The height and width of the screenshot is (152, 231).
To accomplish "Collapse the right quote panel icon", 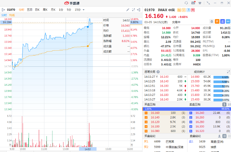I will point(139,10).
